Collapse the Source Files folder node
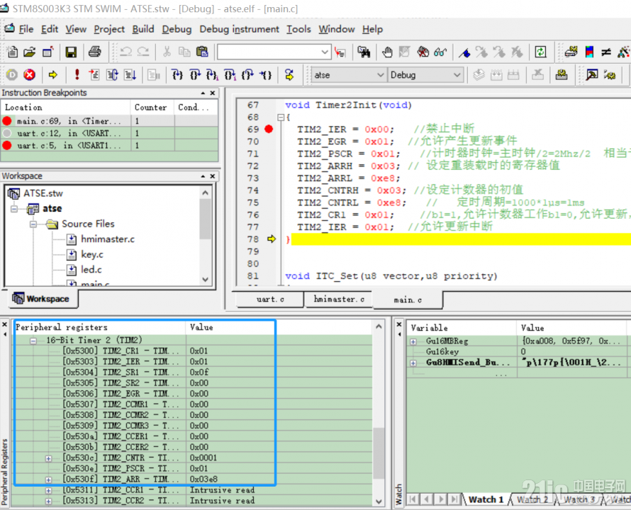Image resolution: width=631 pixels, height=510 pixels. point(33,224)
